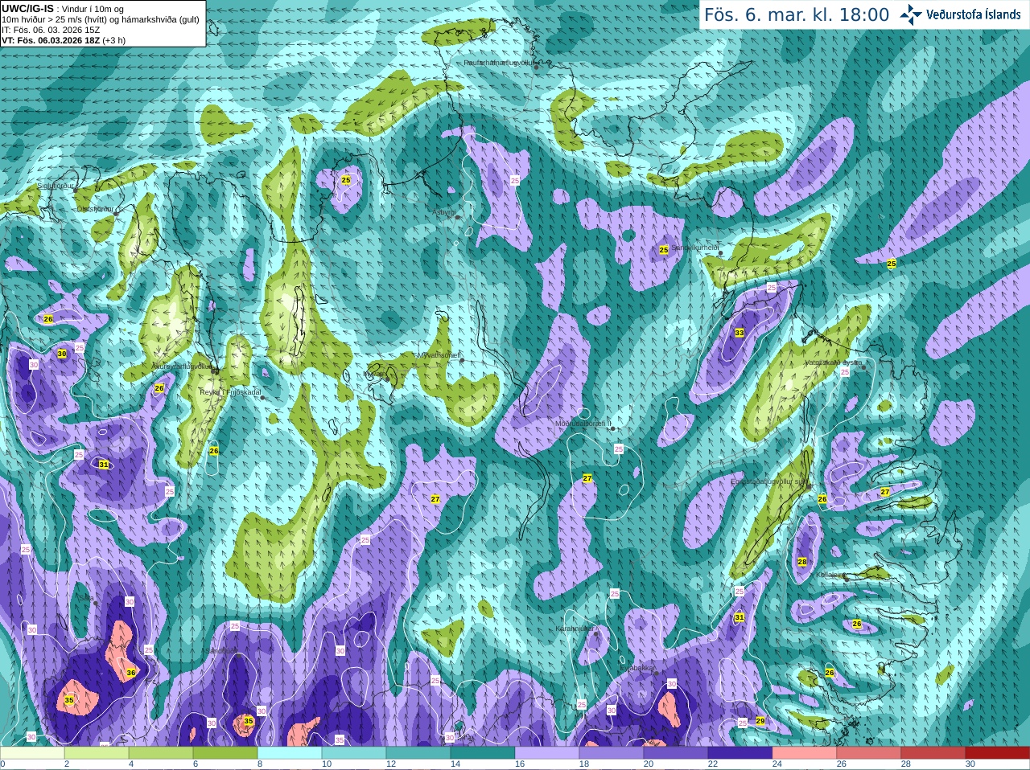Pick the 22–24 m/s legend color

740,753
